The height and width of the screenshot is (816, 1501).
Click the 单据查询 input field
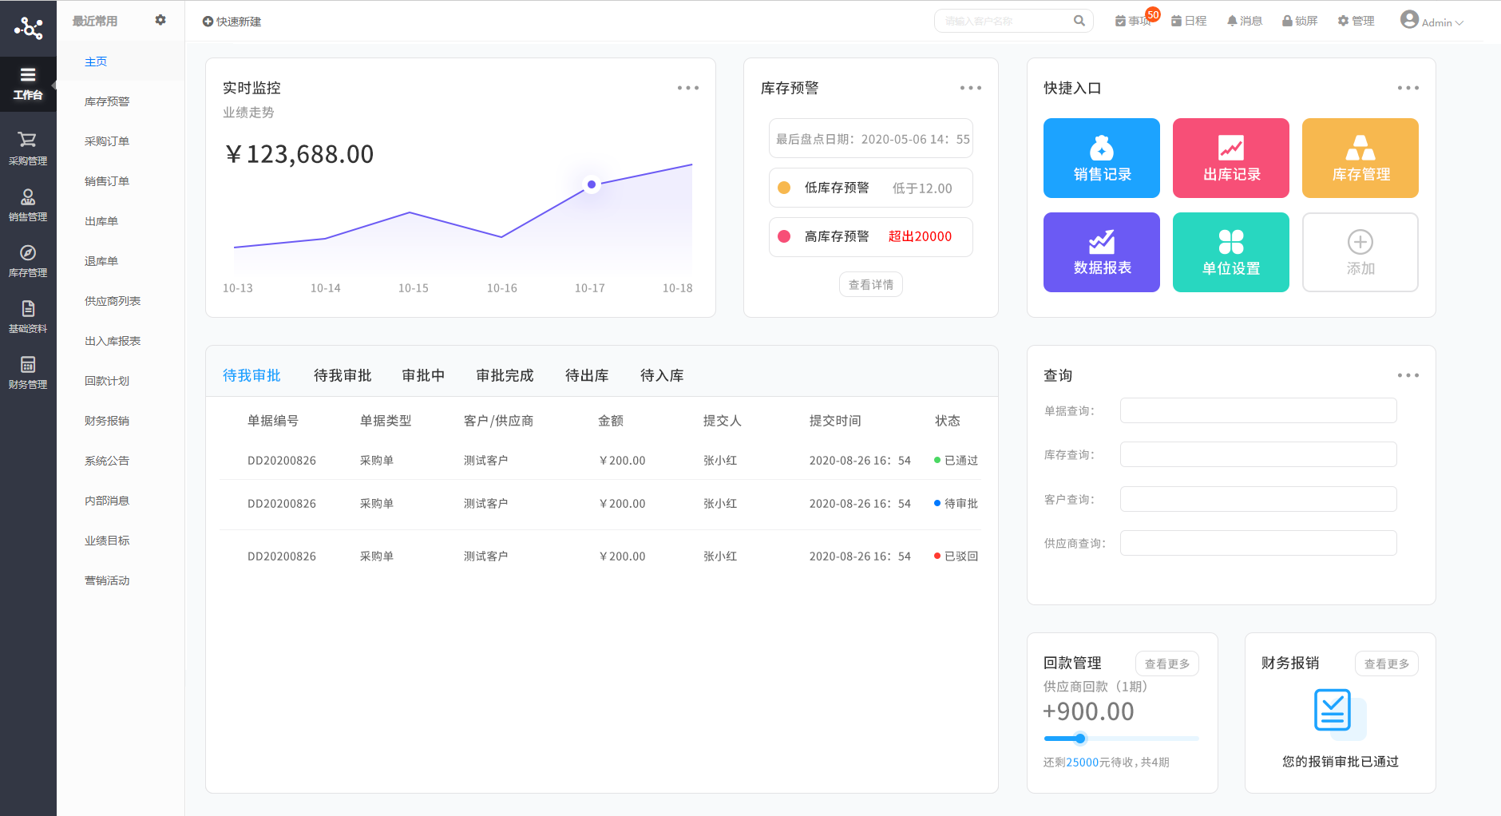1257,410
